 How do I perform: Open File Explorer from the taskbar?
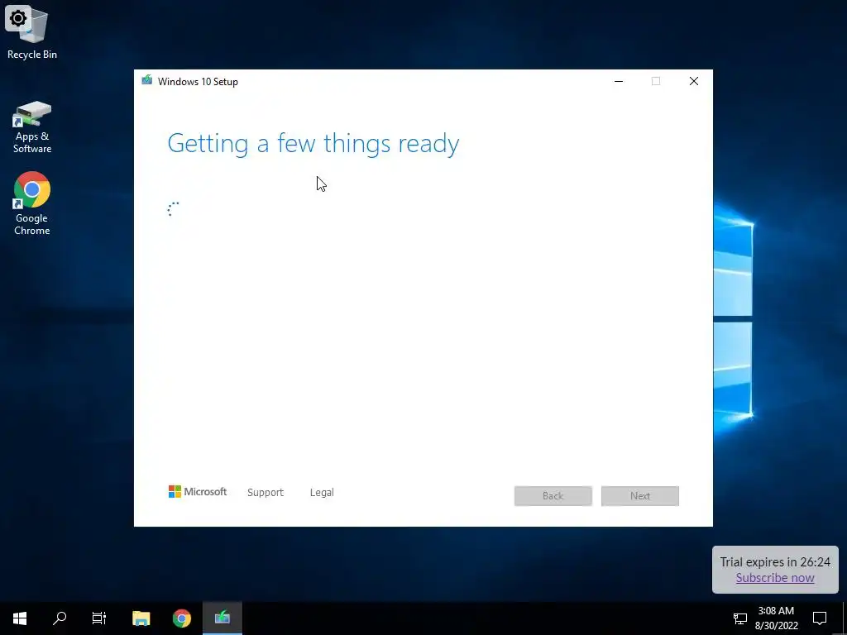tap(141, 618)
